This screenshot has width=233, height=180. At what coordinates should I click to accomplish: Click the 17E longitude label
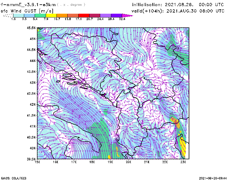click(x=74, y=162)
